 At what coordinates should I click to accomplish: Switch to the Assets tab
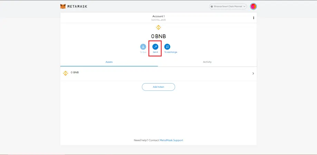[109, 62]
